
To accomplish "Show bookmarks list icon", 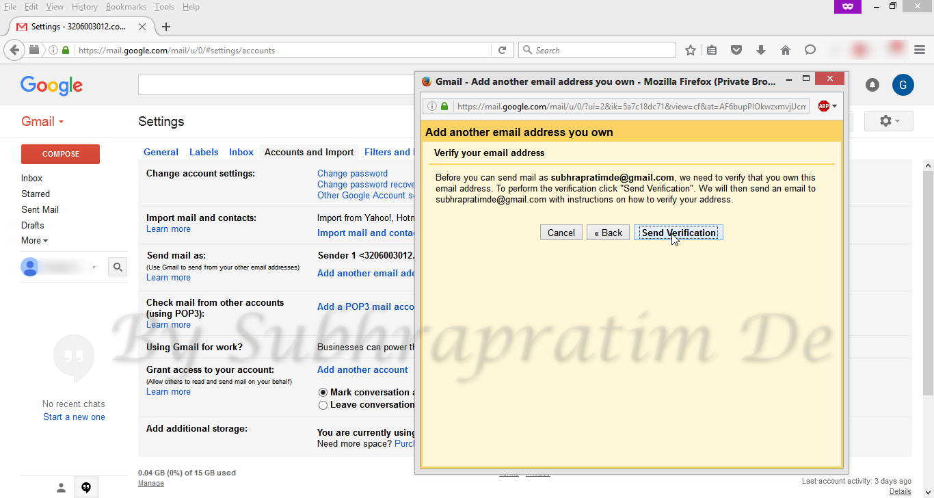I will coord(712,50).
